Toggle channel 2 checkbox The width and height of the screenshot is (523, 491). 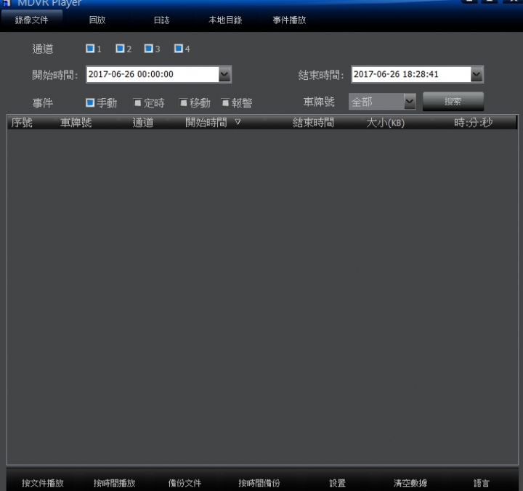[x=120, y=49]
